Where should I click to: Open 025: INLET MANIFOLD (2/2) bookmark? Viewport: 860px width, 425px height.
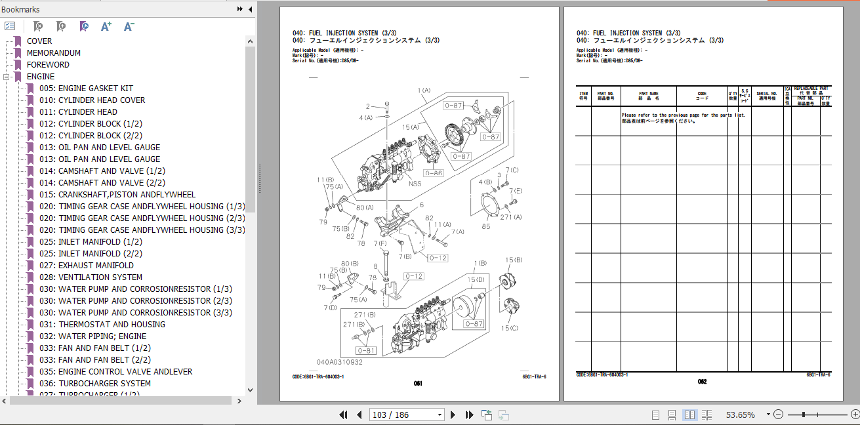click(x=91, y=254)
